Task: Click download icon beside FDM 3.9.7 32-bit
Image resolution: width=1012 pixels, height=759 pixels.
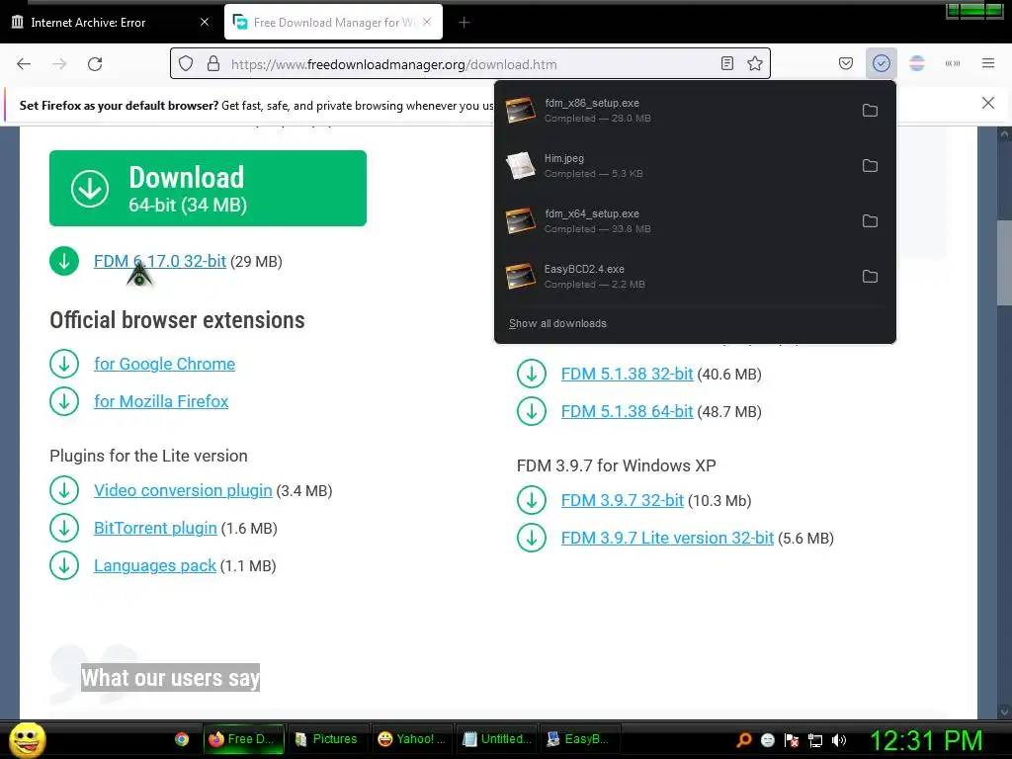Action: click(x=532, y=500)
